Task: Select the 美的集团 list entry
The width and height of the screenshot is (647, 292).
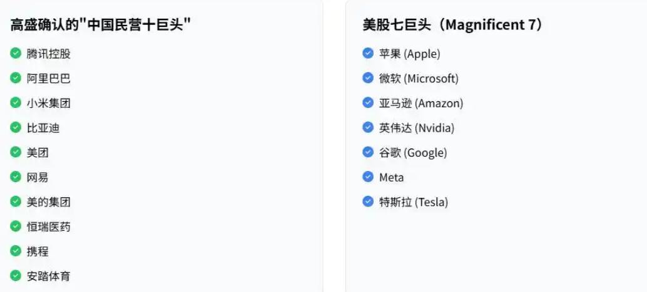Action: tap(48, 202)
